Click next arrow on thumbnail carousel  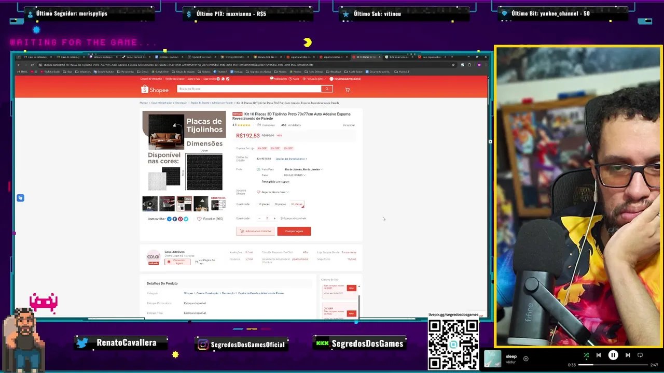coord(224,204)
